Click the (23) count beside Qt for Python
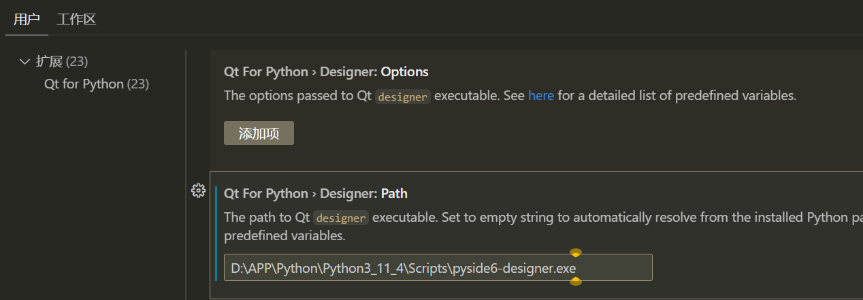The image size is (863, 300). point(138,84)
